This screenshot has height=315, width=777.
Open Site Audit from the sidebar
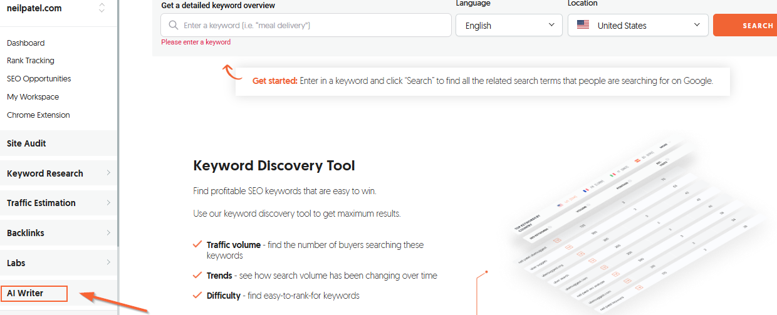pyautogui.click(x=26, y=143)
